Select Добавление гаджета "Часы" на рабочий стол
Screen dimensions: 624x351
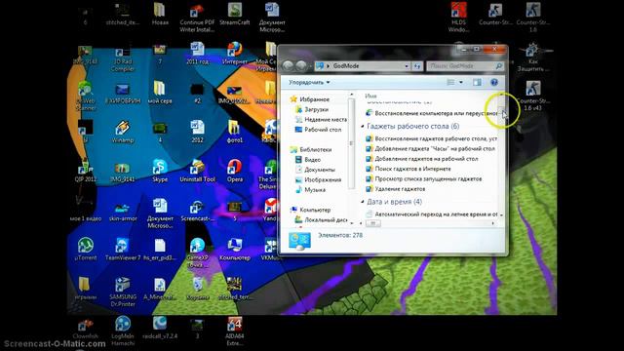click(430, 148)
